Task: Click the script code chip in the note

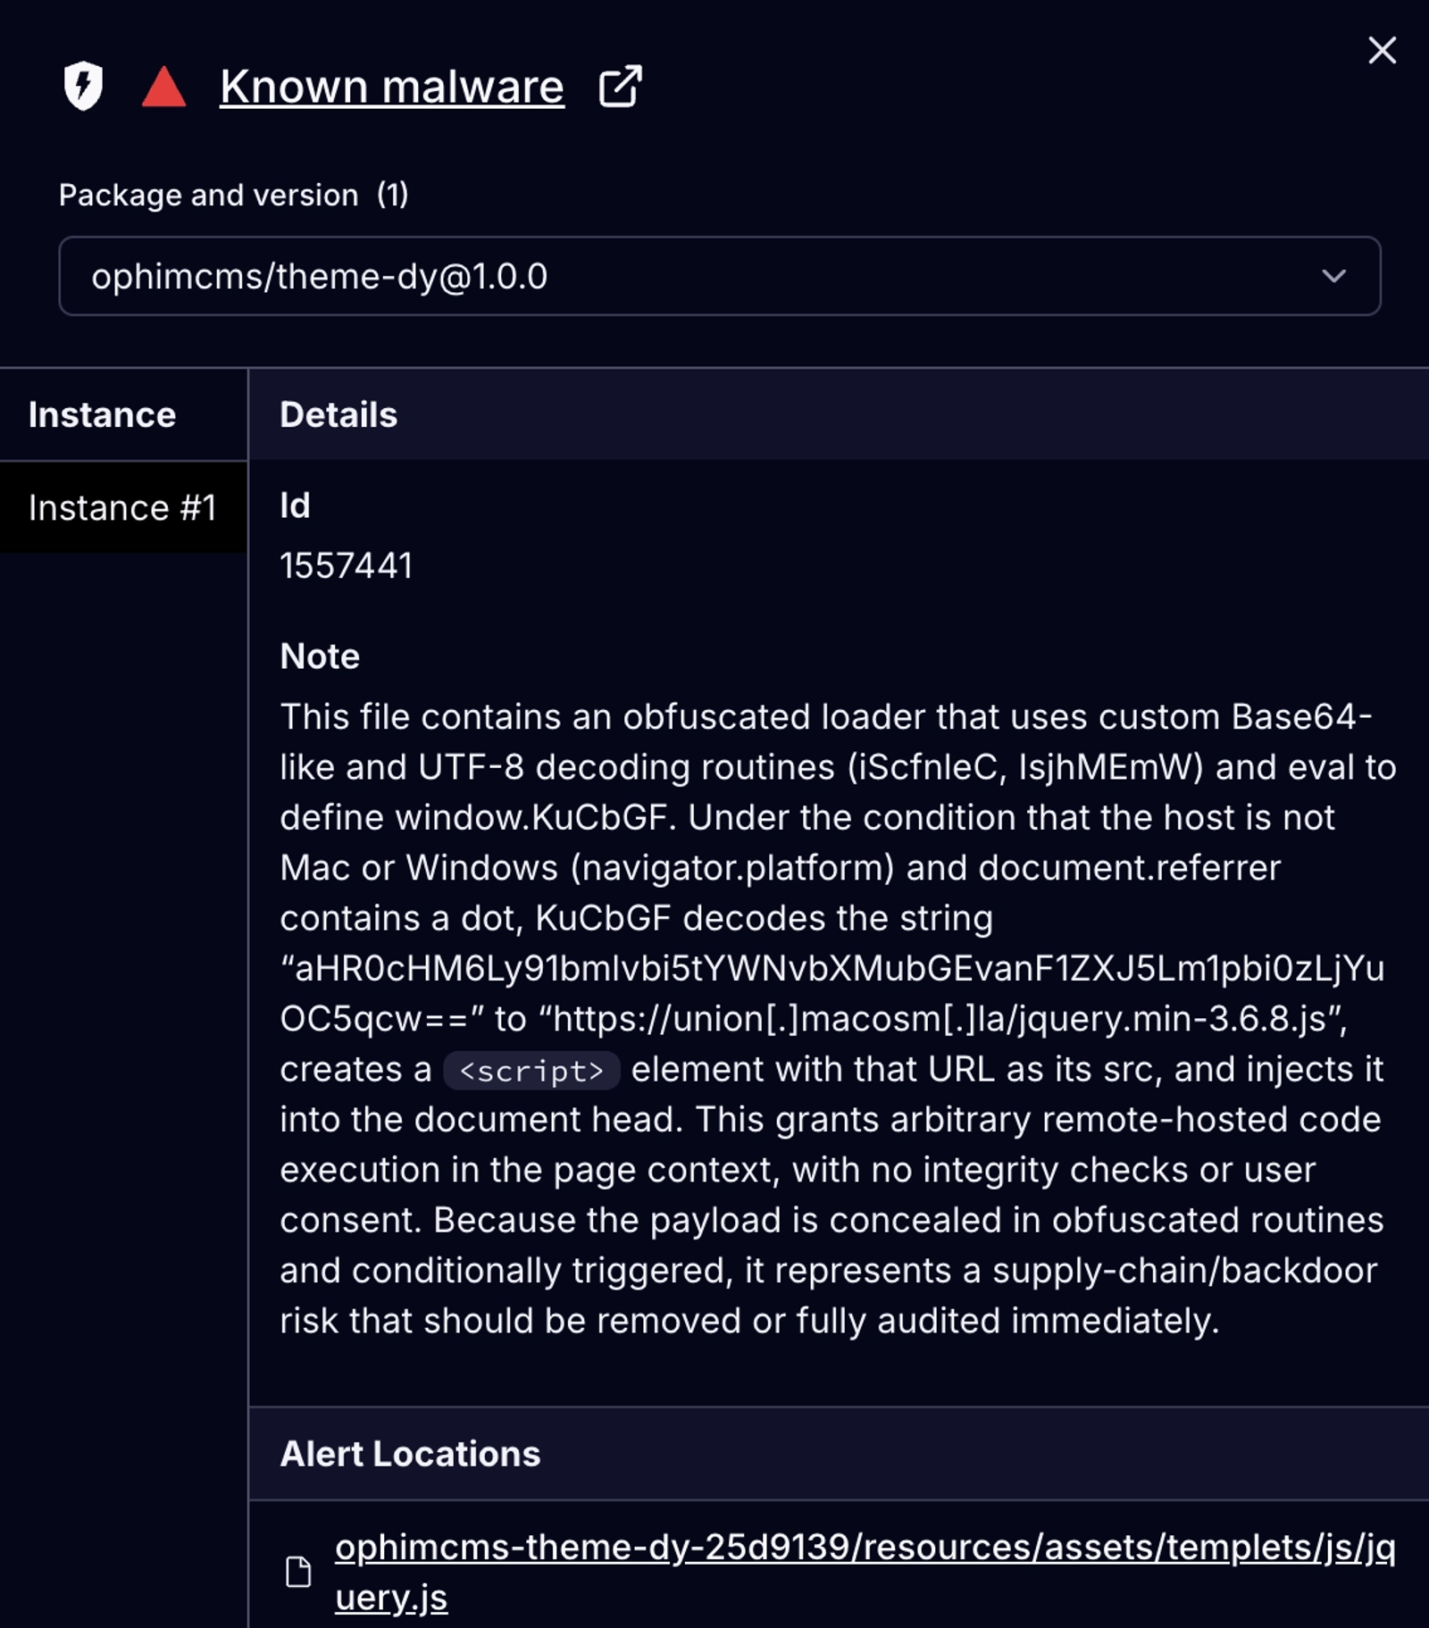Action: click(531, 1068)
